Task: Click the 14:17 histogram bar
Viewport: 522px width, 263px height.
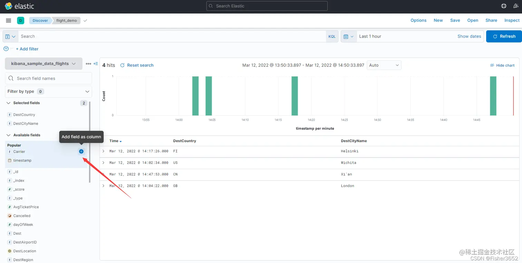Action: pyautogui.click(x=294, y=96)
